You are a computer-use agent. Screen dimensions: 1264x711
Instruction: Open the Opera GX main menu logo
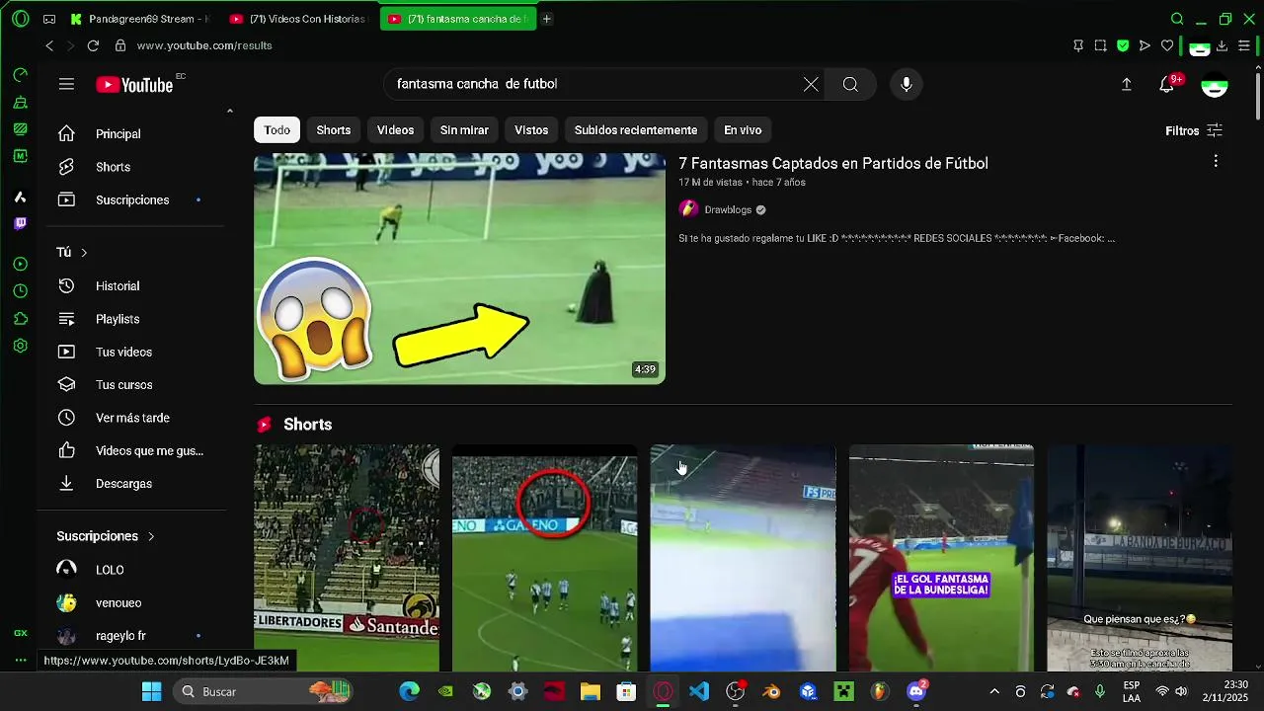[21, 19]
